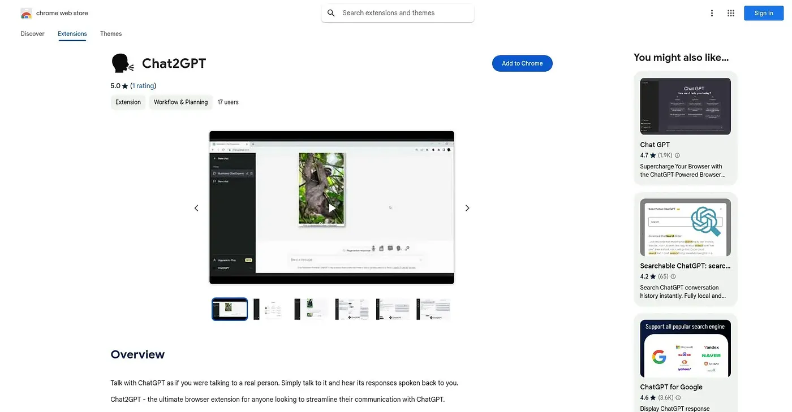The height and width of the screenshot is (412, 792).
Task: Select the fifth preview thumbnail
Action: 393,309
